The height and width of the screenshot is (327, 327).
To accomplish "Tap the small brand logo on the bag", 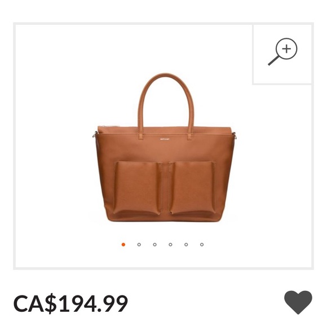I will (165, 139).
